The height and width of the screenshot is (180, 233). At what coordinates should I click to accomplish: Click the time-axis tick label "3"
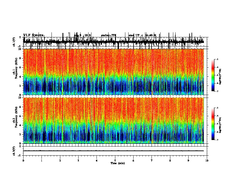point(78,161)
